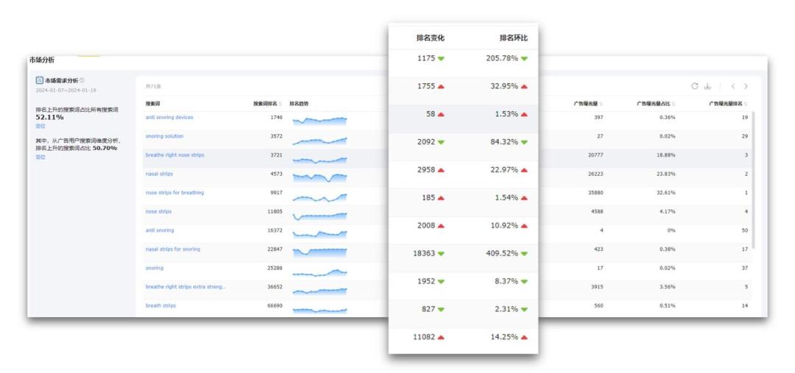Click search rank value 66690

coord(275,305)
